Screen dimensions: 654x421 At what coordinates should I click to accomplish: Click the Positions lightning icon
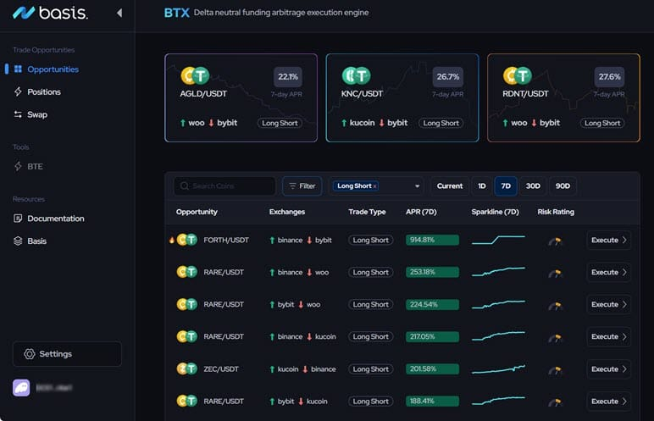(x=18, y=91)
